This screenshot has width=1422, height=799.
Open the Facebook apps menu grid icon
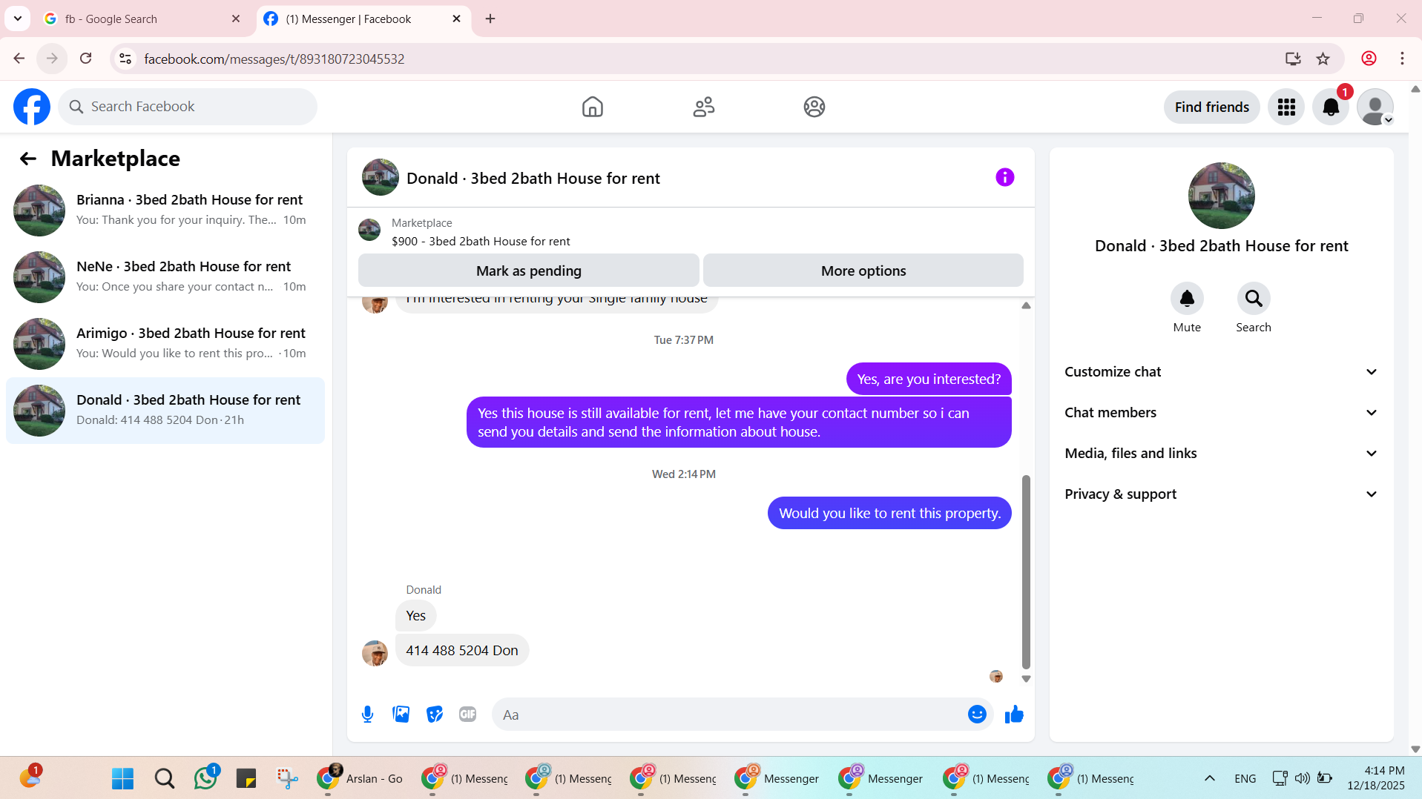pyautogui.click(x=1286, y=107)
